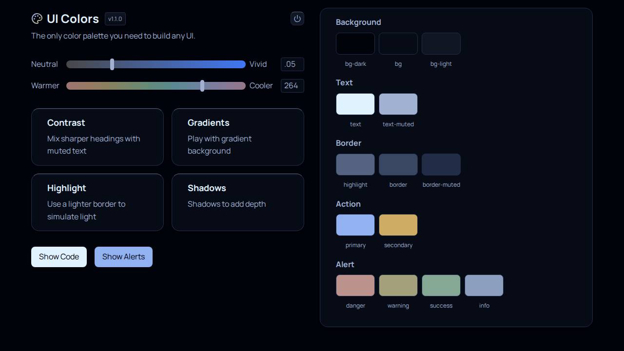Select the bg-light background swatch
The image size is (624, 351).
441,43
